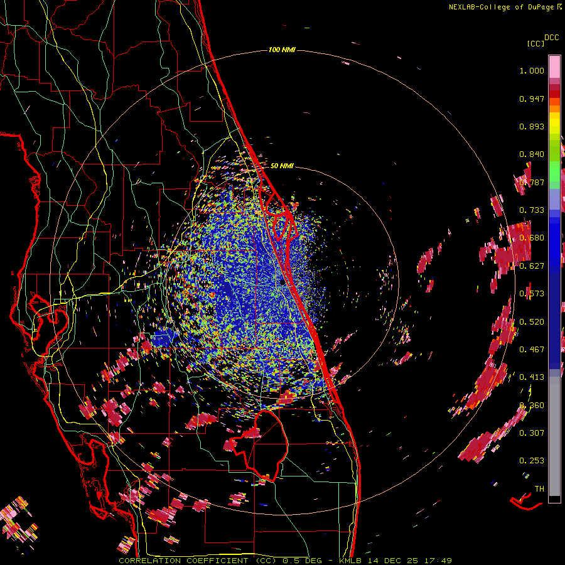Click the TH label near the scale bottom

[539, 489]
